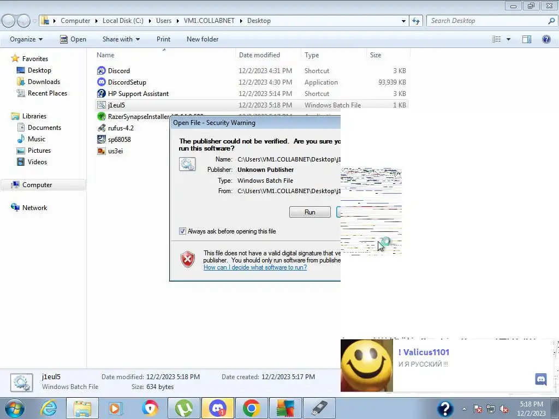Sort by the Type column header
559x419 pixels.
(334, 55)
